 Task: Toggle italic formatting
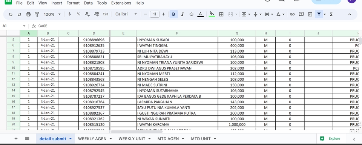pyautogui.click(x=183, y=14)
